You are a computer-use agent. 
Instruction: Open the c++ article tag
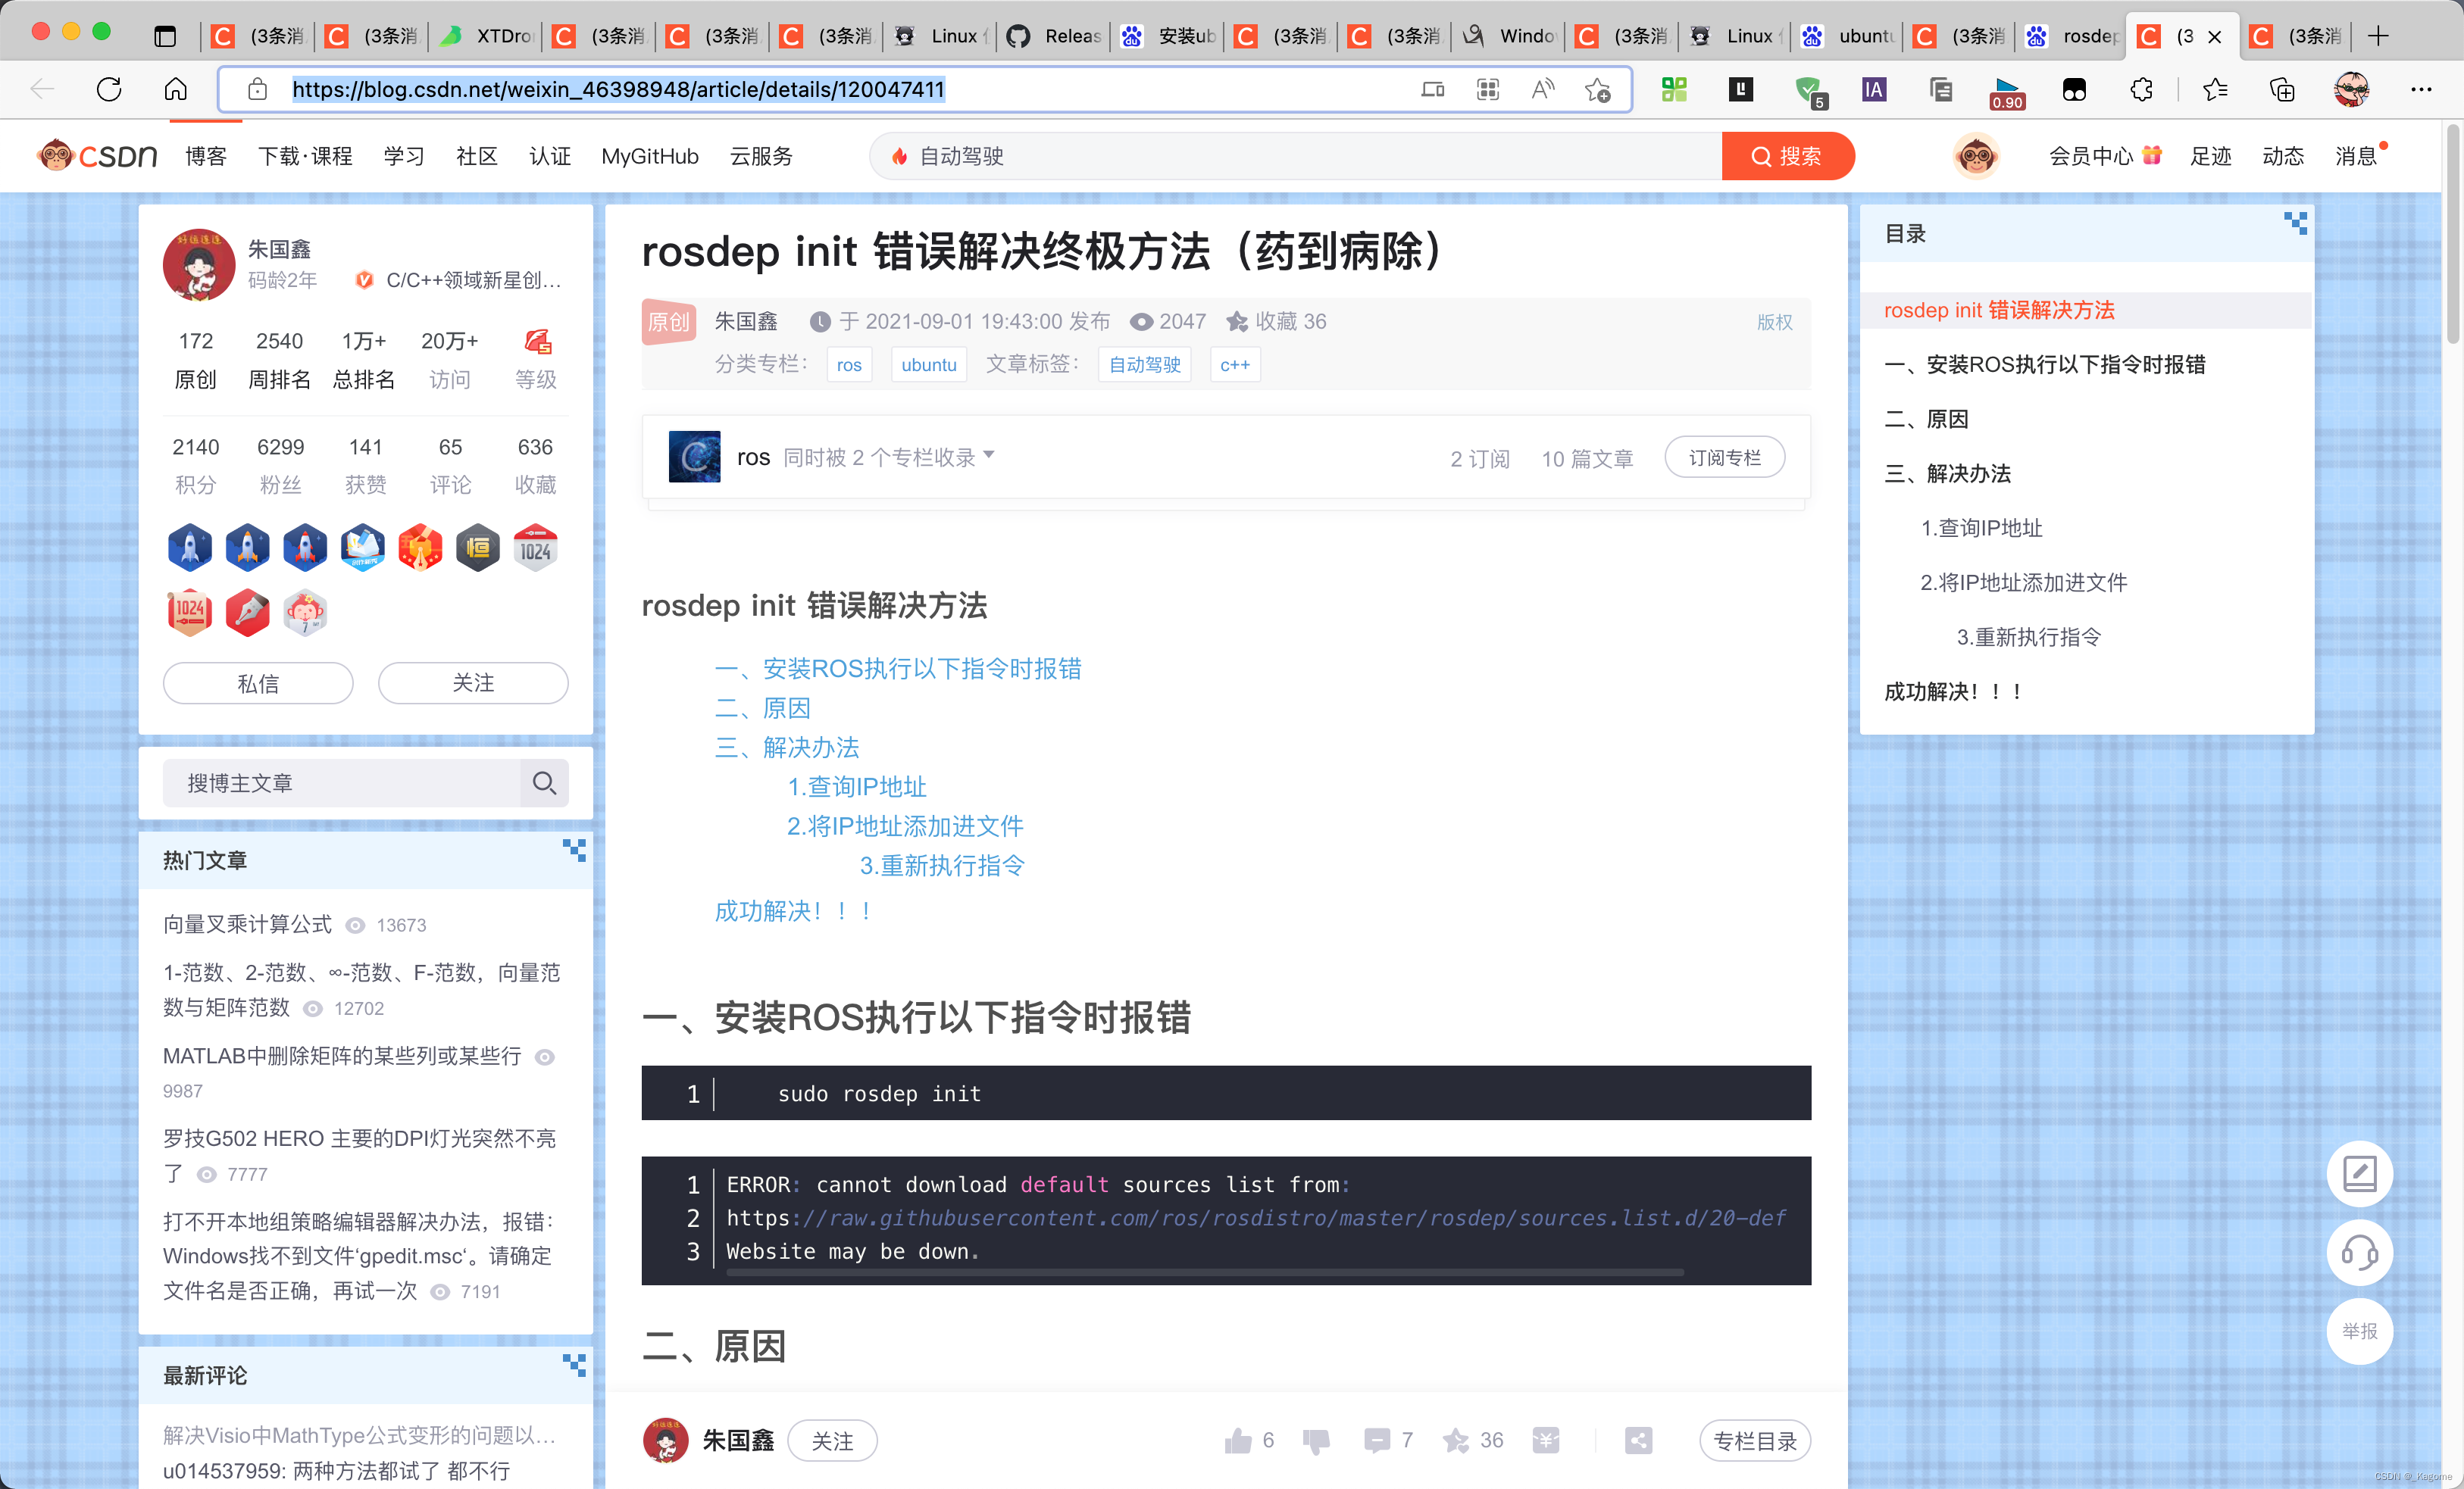tap(1235, 365)
